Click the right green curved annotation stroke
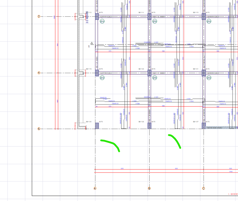Screen dimensions: 238x201 (x=175, y=140)
